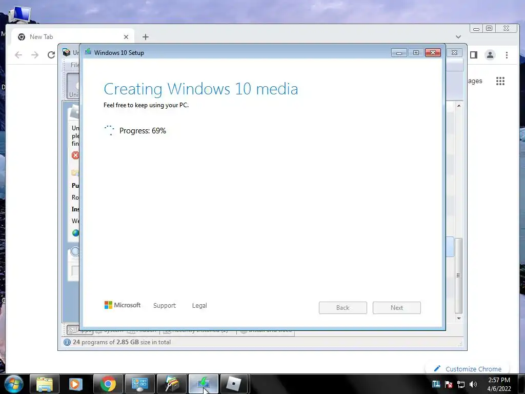Click the uninstaller list scroll up arrow
This screenshot has height=394, width=525.
click(x=459, y=106)
